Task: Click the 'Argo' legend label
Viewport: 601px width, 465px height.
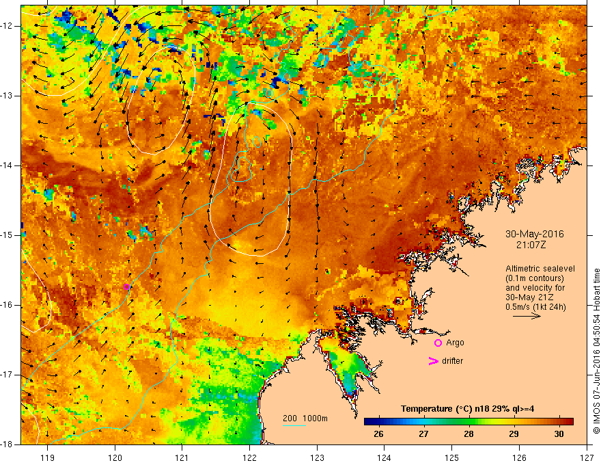Action: (x=455, y=343)
